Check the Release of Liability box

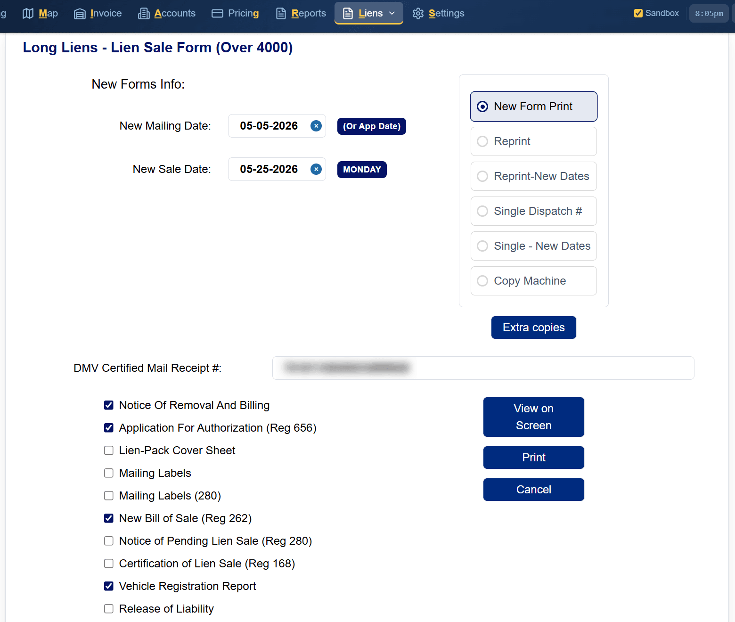pyautogui.click(x=109, y=609)
